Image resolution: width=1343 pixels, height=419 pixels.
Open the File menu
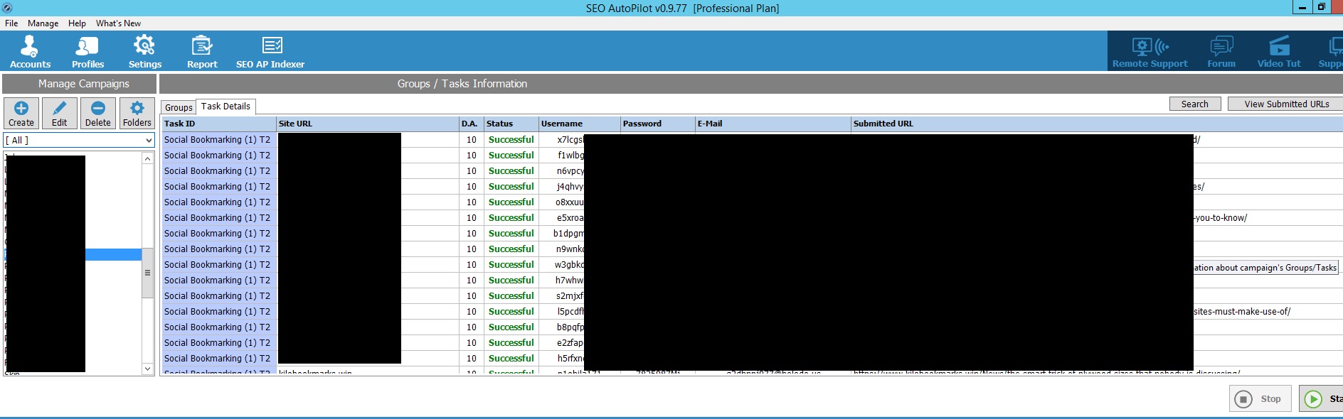click(x=11, y=23)
